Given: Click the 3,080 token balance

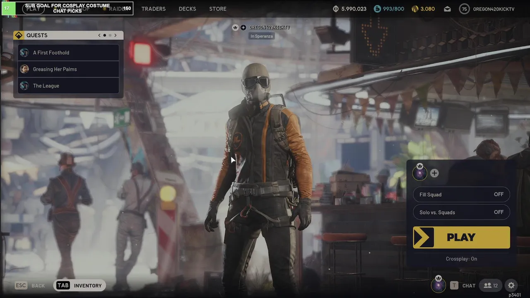Looking at the screenshot, I should [428, 9].
